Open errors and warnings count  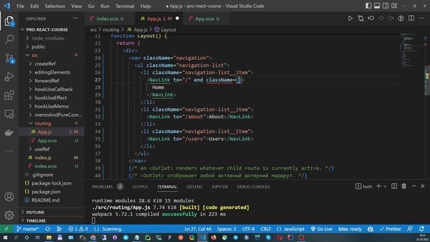pyautogui.click(x=78, y=229)
